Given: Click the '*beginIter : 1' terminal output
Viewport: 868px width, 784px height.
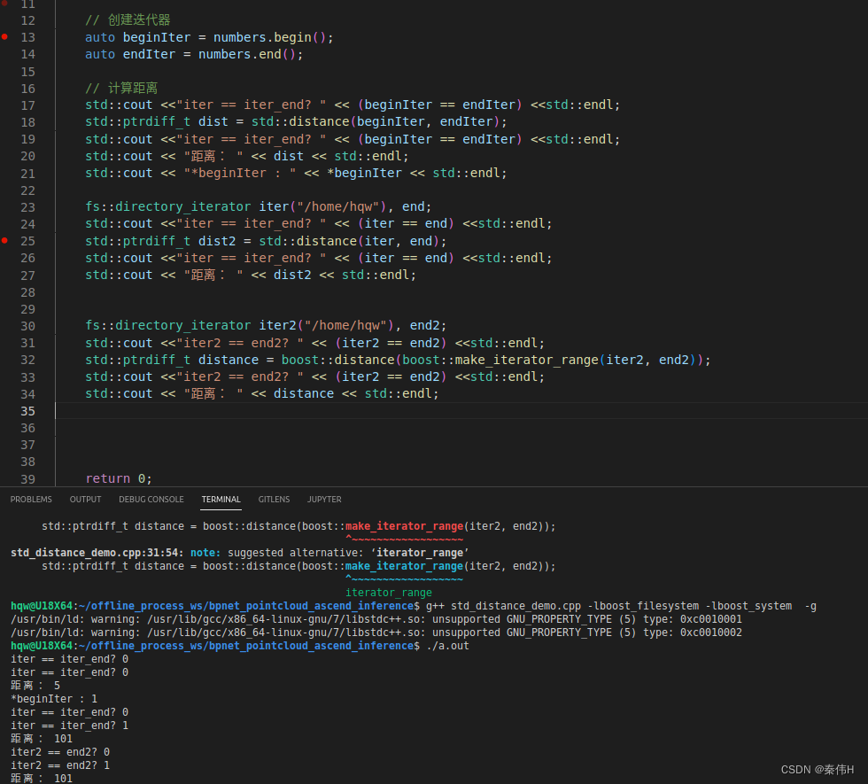Looking at the screenshot, I should 54,699.
